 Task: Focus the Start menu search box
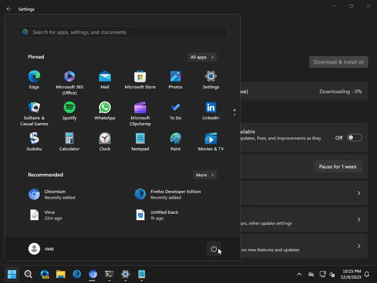point(122,32)
